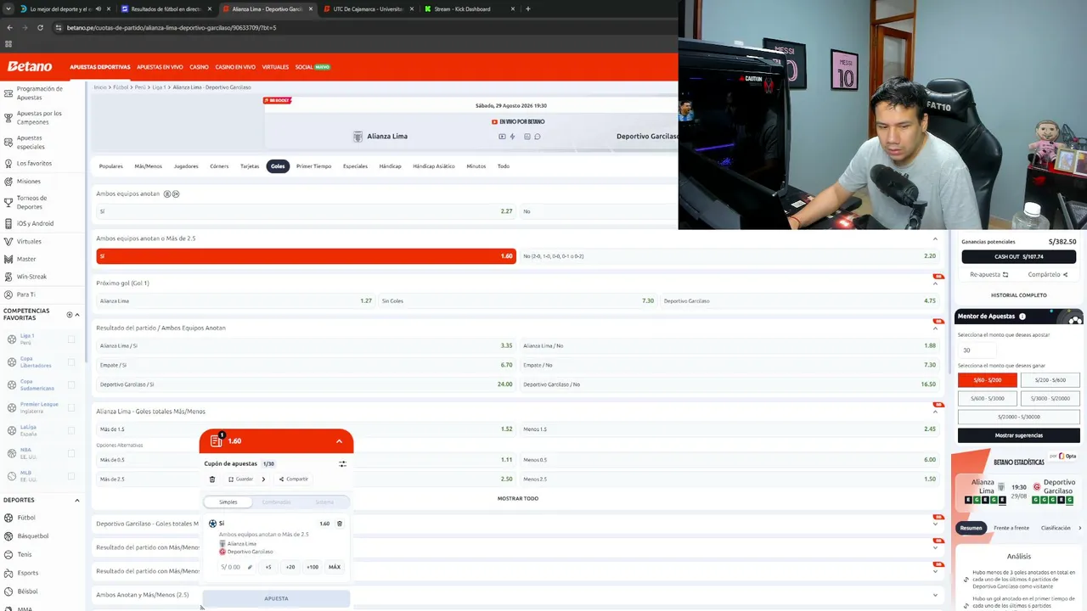Pick Más de 1.5 Alianza Lima goals
The height and width of the screenshot is (611, 1087).
pyautogui.click(x=306, y=429)
